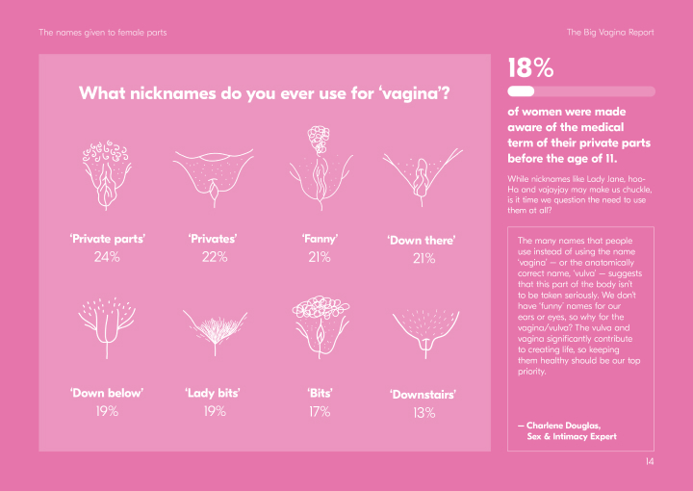This screenshot has height=491, width=693.
Task: Click the Charlene Douglas attribution
Action: 568,431
